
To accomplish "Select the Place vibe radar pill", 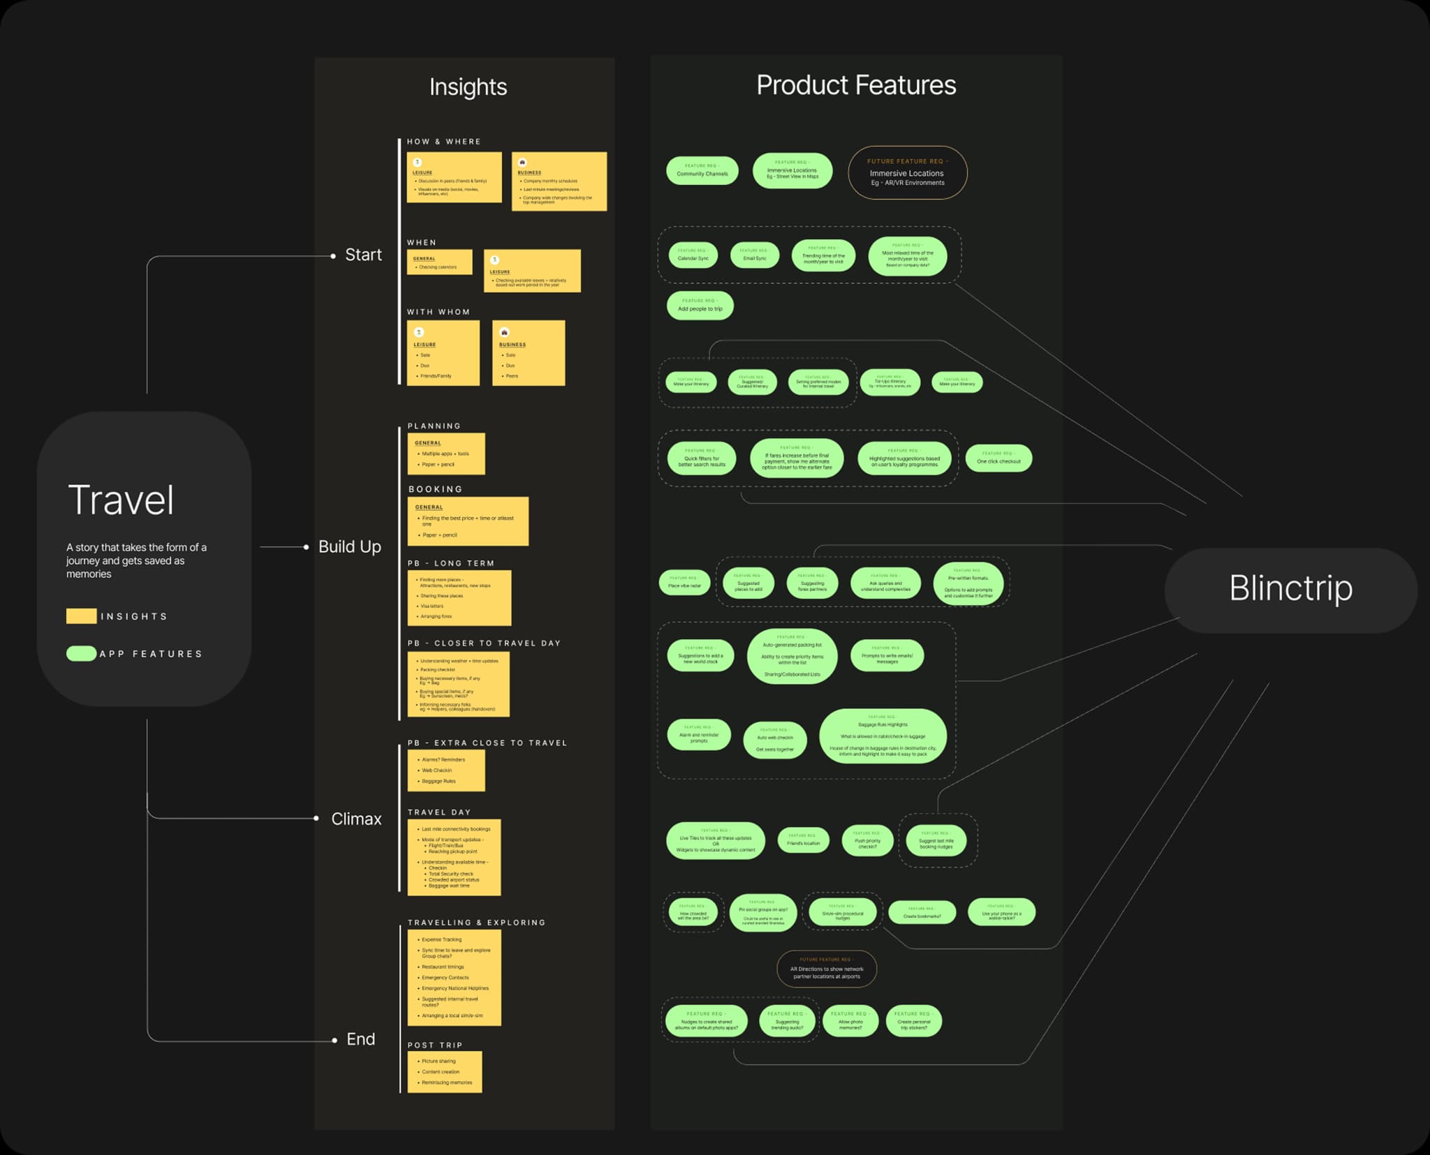I will [x=684, y=583].
